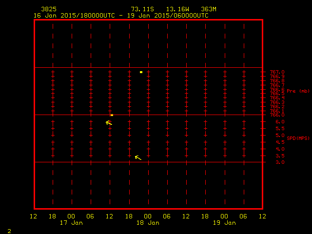The width and height of the screenshot is (312, 234).
Task: Click the 00 hour label above 19 Jan
Action: (224, 216)
